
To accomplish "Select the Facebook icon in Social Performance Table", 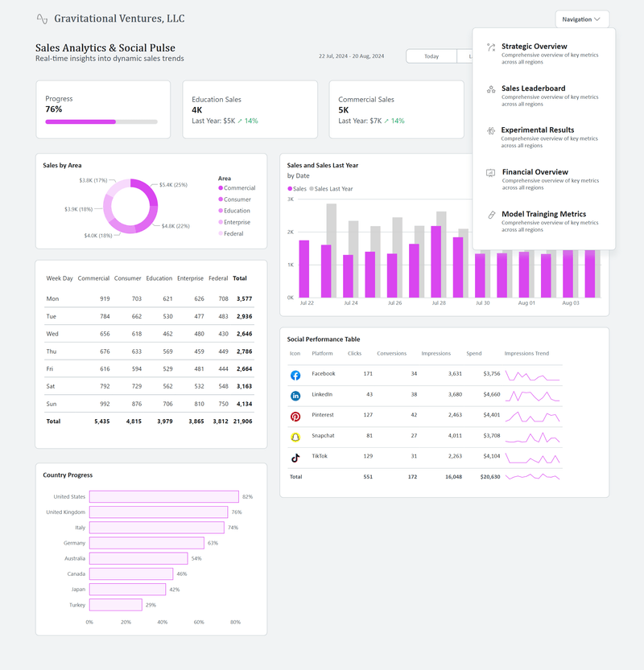I will [x=294, y=374].
